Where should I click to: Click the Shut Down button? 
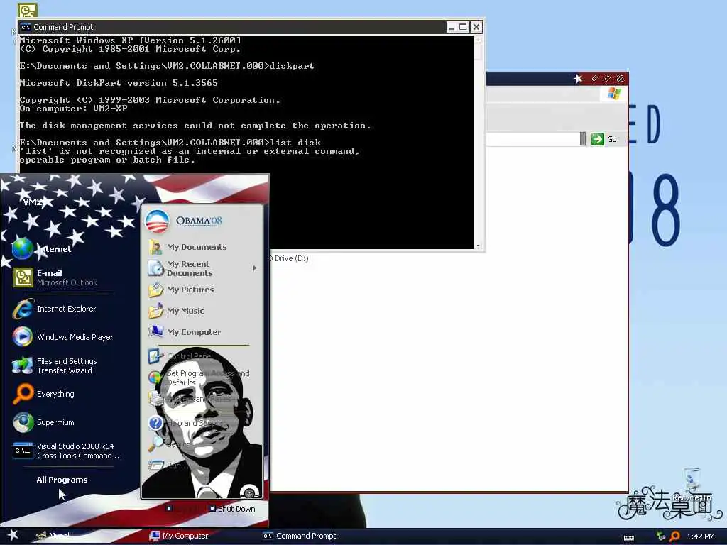(232, 508)
